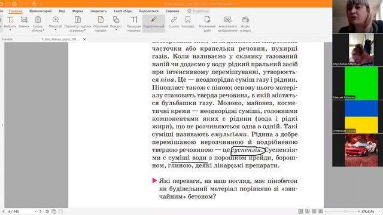Click the Поворот rotate view icon

point(116,20)
